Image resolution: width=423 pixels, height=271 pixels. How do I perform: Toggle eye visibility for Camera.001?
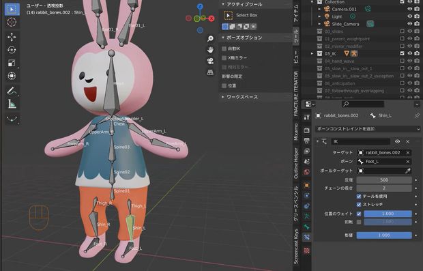410,9
